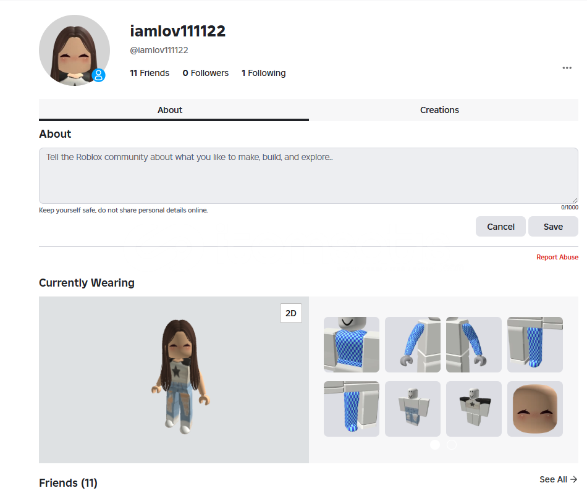This screenshot has height=496, width=587.
Task: Go to second page of worn items
Action: point(452,445)
